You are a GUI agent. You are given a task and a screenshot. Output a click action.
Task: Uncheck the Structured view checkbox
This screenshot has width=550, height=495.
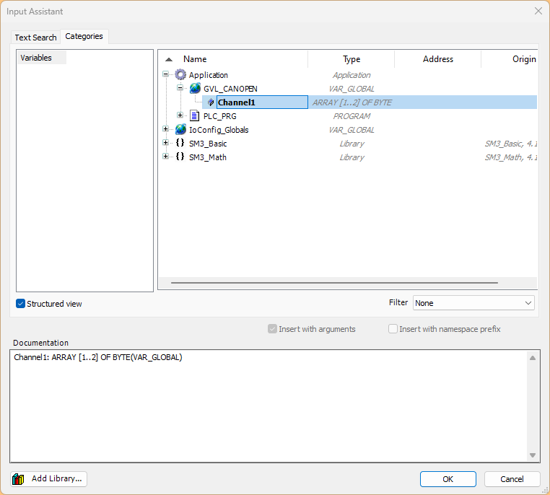click(21, 304)
